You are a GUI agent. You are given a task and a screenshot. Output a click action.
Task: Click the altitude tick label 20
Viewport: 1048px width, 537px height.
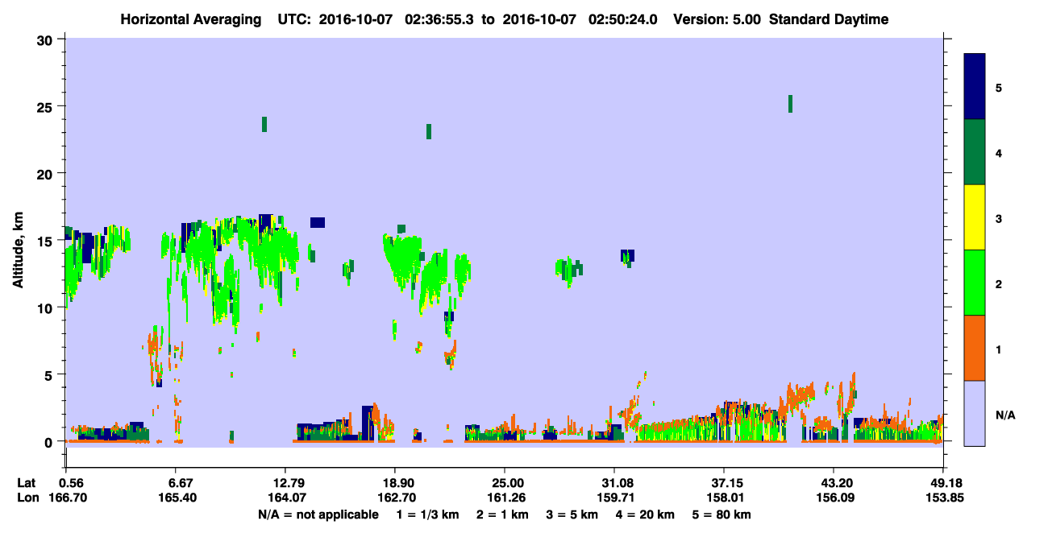[45, 174]
